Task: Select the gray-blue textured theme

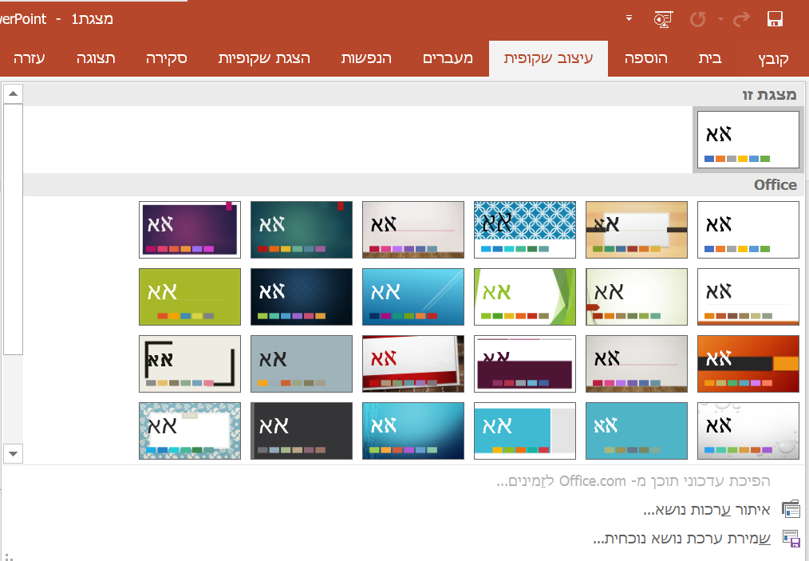Action: click(x=302, y=364)
